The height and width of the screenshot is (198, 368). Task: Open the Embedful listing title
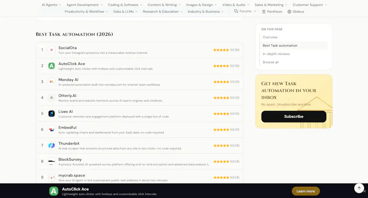pyautogui.click(x=67, y=128)
